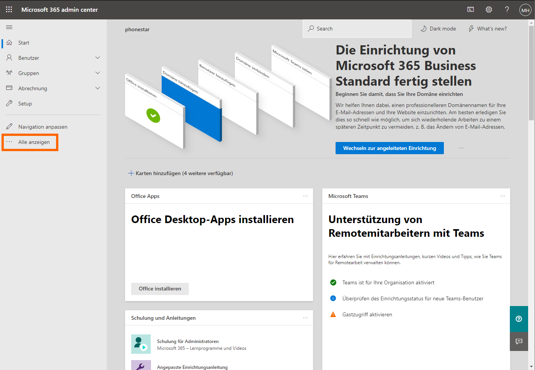Open the ellipsis next to Wechseln button
Image resolution: width=535 pixels, height=370 pixels.
[x=461, y=148]
